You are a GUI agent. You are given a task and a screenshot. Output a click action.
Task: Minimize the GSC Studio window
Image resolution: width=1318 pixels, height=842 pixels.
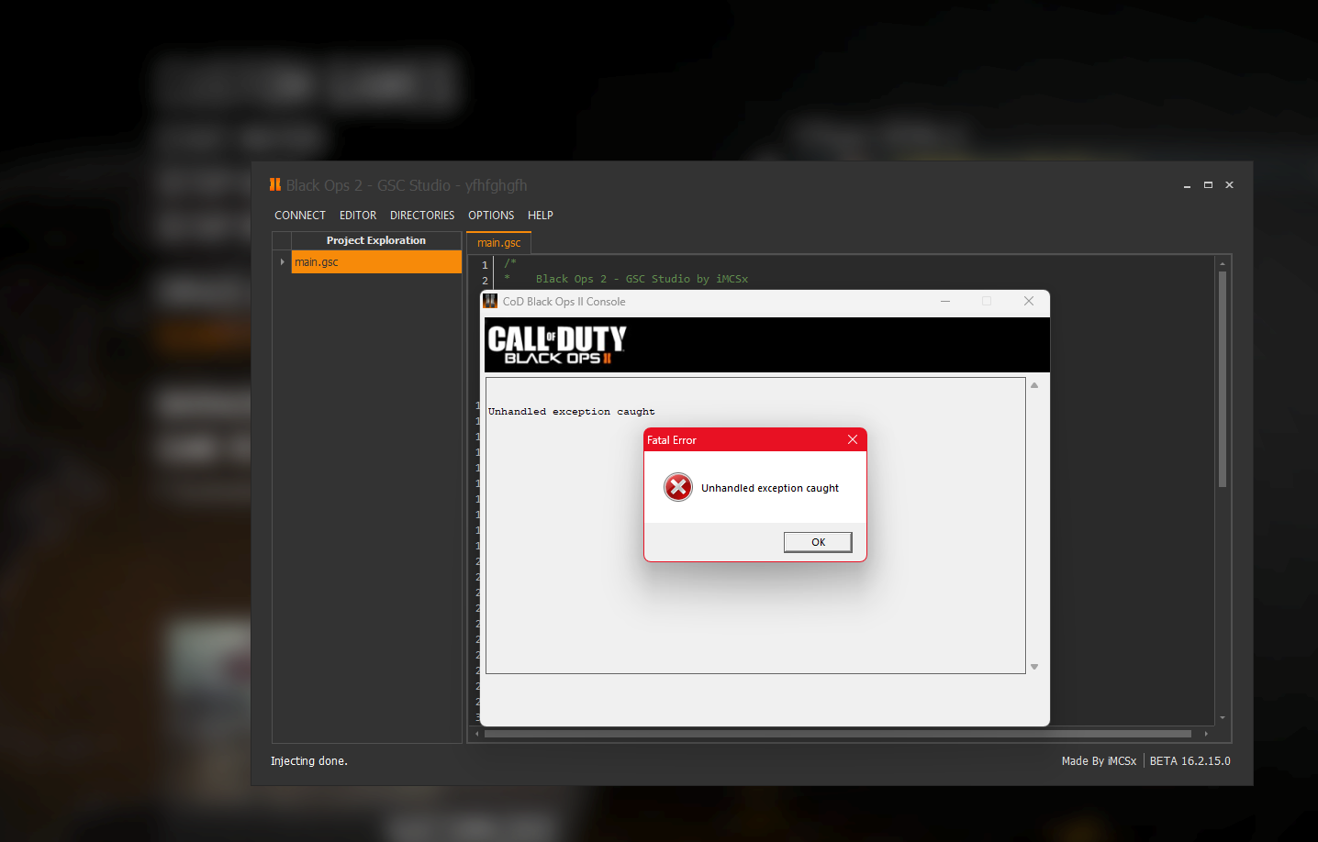1187,185
